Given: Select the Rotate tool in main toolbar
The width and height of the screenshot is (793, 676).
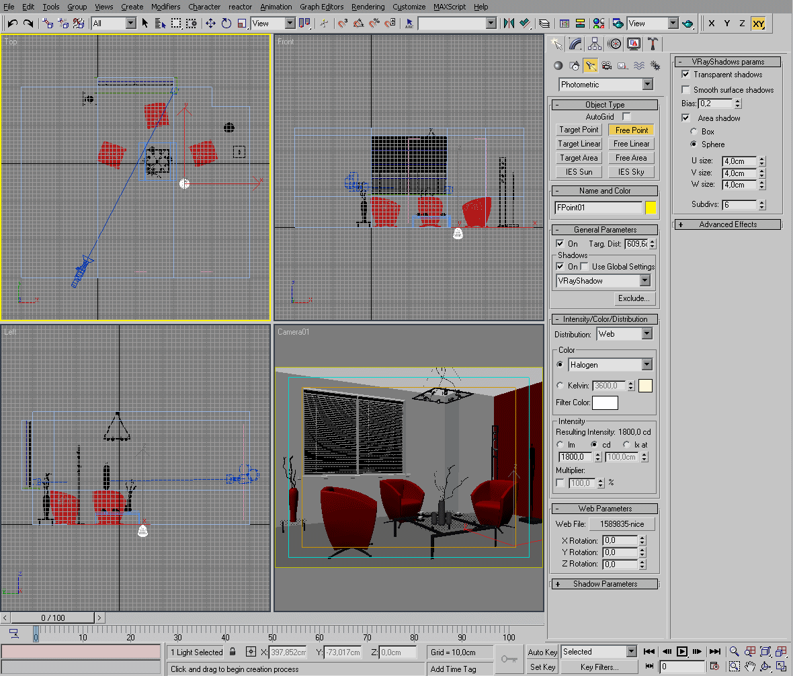Looking at the screenshot, I should 226,24.
